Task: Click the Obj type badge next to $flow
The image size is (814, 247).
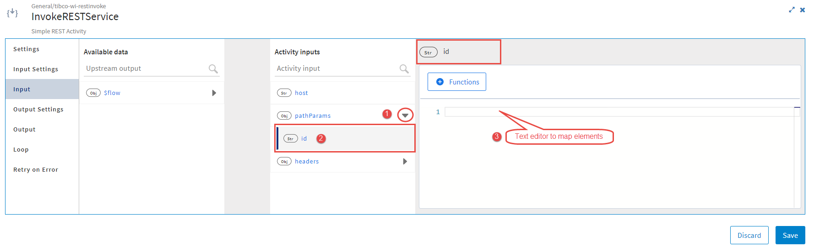Action: 93,93
